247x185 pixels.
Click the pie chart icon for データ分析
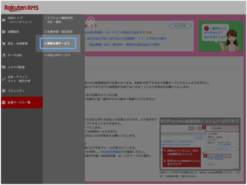click(4, 55)
